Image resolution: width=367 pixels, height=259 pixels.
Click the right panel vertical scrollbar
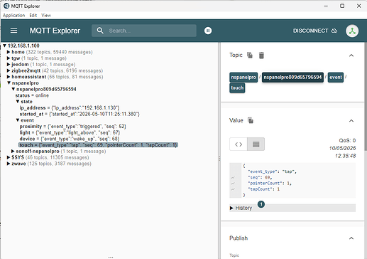(366, 96)
